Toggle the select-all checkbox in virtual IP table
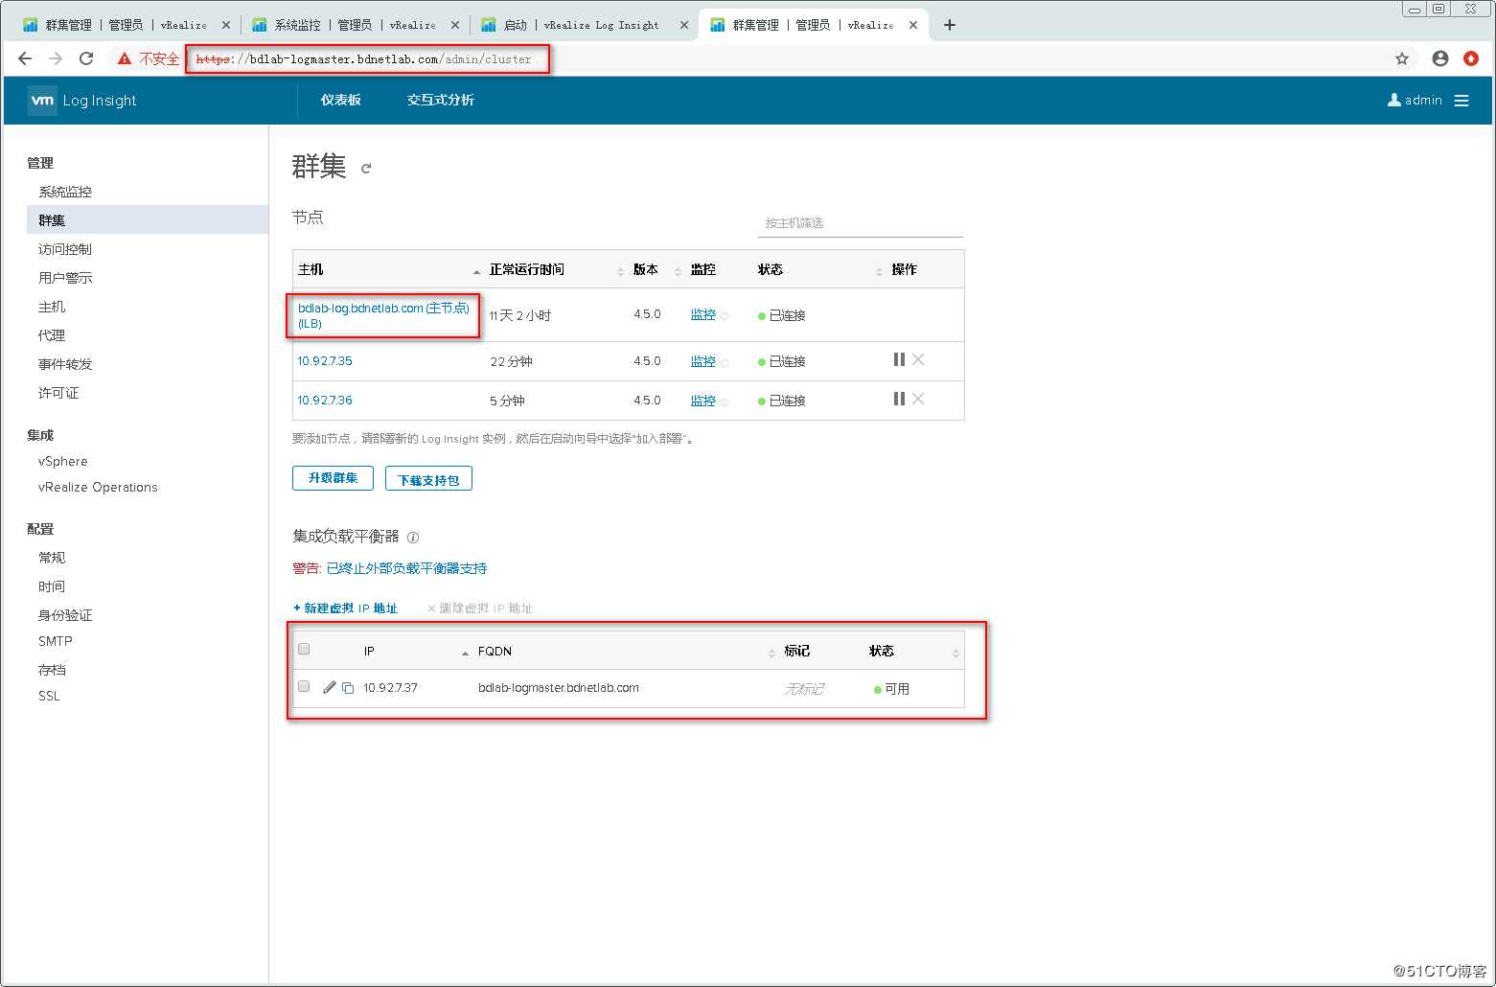Screen dimensions: 1496x987 (x=304, y=649)
